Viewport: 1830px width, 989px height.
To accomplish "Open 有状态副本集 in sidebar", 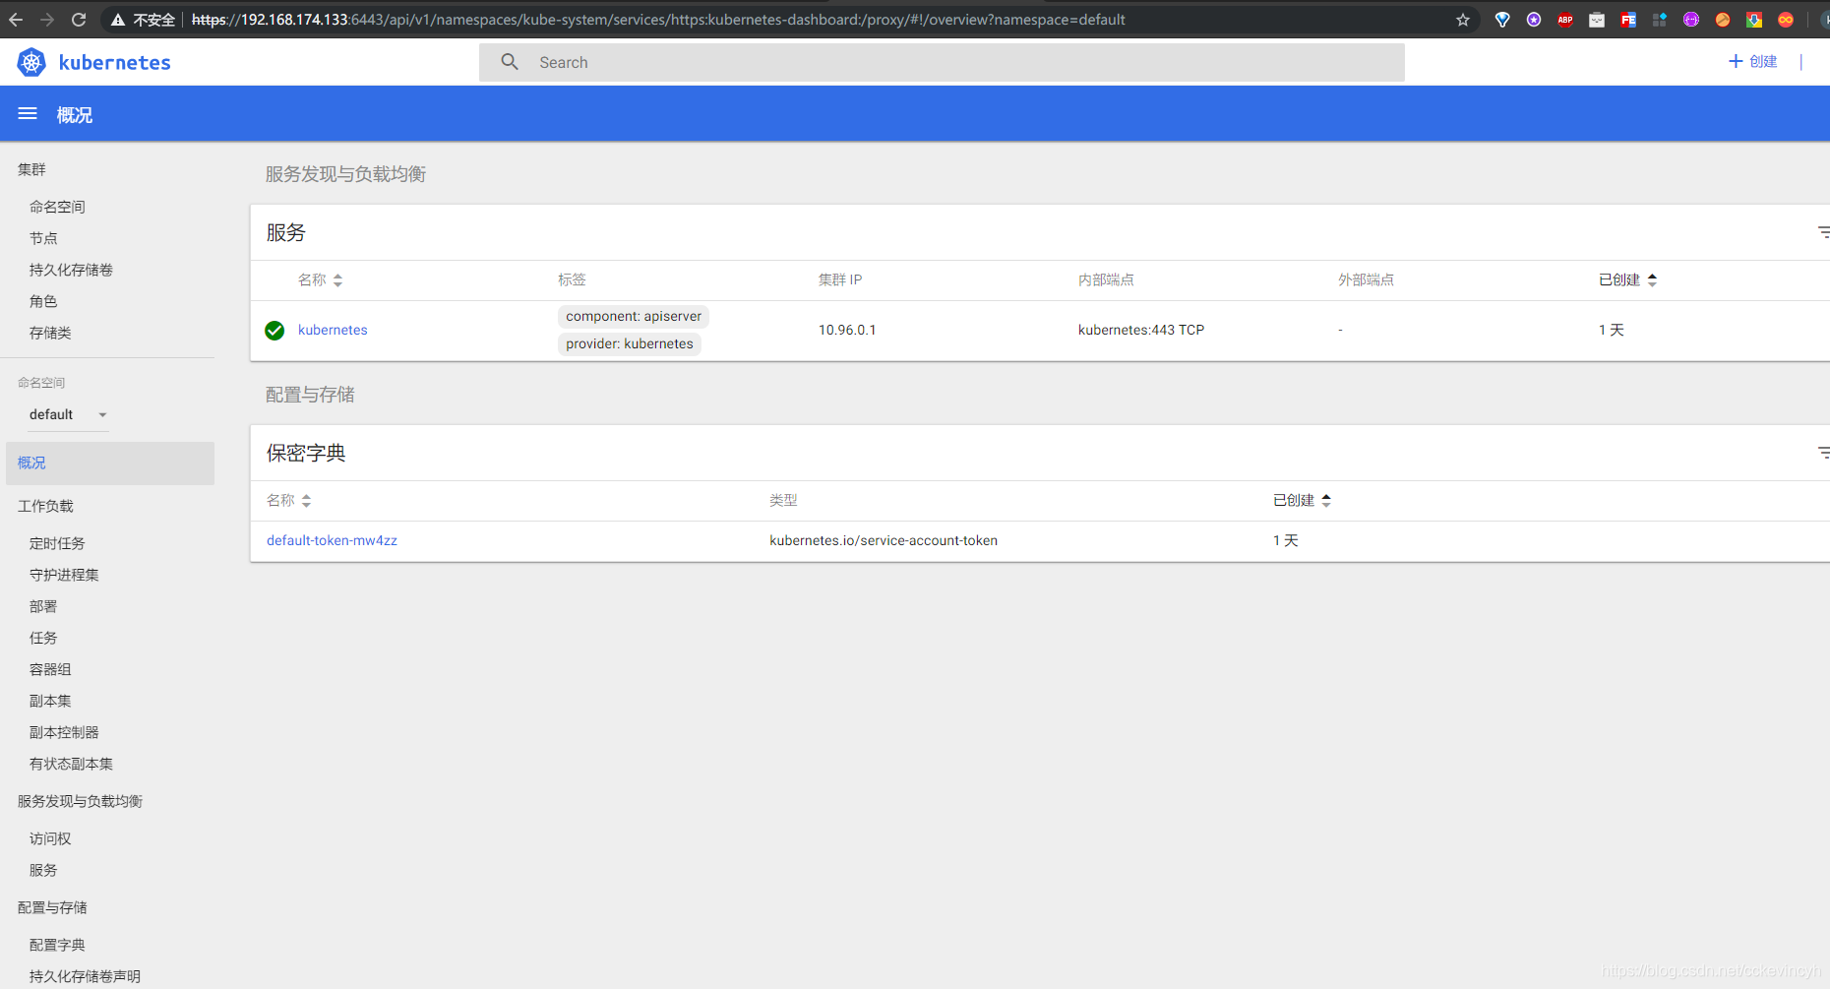I will click(71, 764).
